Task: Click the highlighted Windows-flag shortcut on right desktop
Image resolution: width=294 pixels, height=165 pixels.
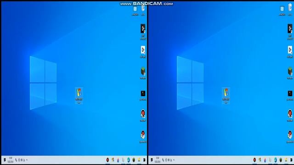Action: click(x=226, y=95)
